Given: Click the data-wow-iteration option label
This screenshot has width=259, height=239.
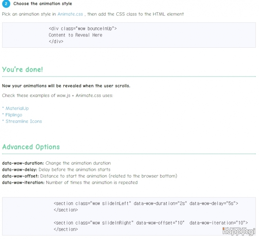Looking at the screenshot, I should [23, 183].
